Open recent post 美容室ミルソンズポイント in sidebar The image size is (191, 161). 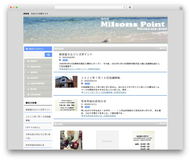click(x=38, y=110)
